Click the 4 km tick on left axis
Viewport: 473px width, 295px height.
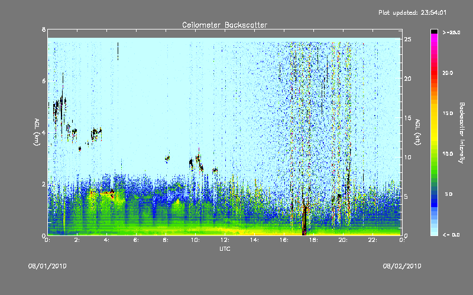tap(44, 132)
